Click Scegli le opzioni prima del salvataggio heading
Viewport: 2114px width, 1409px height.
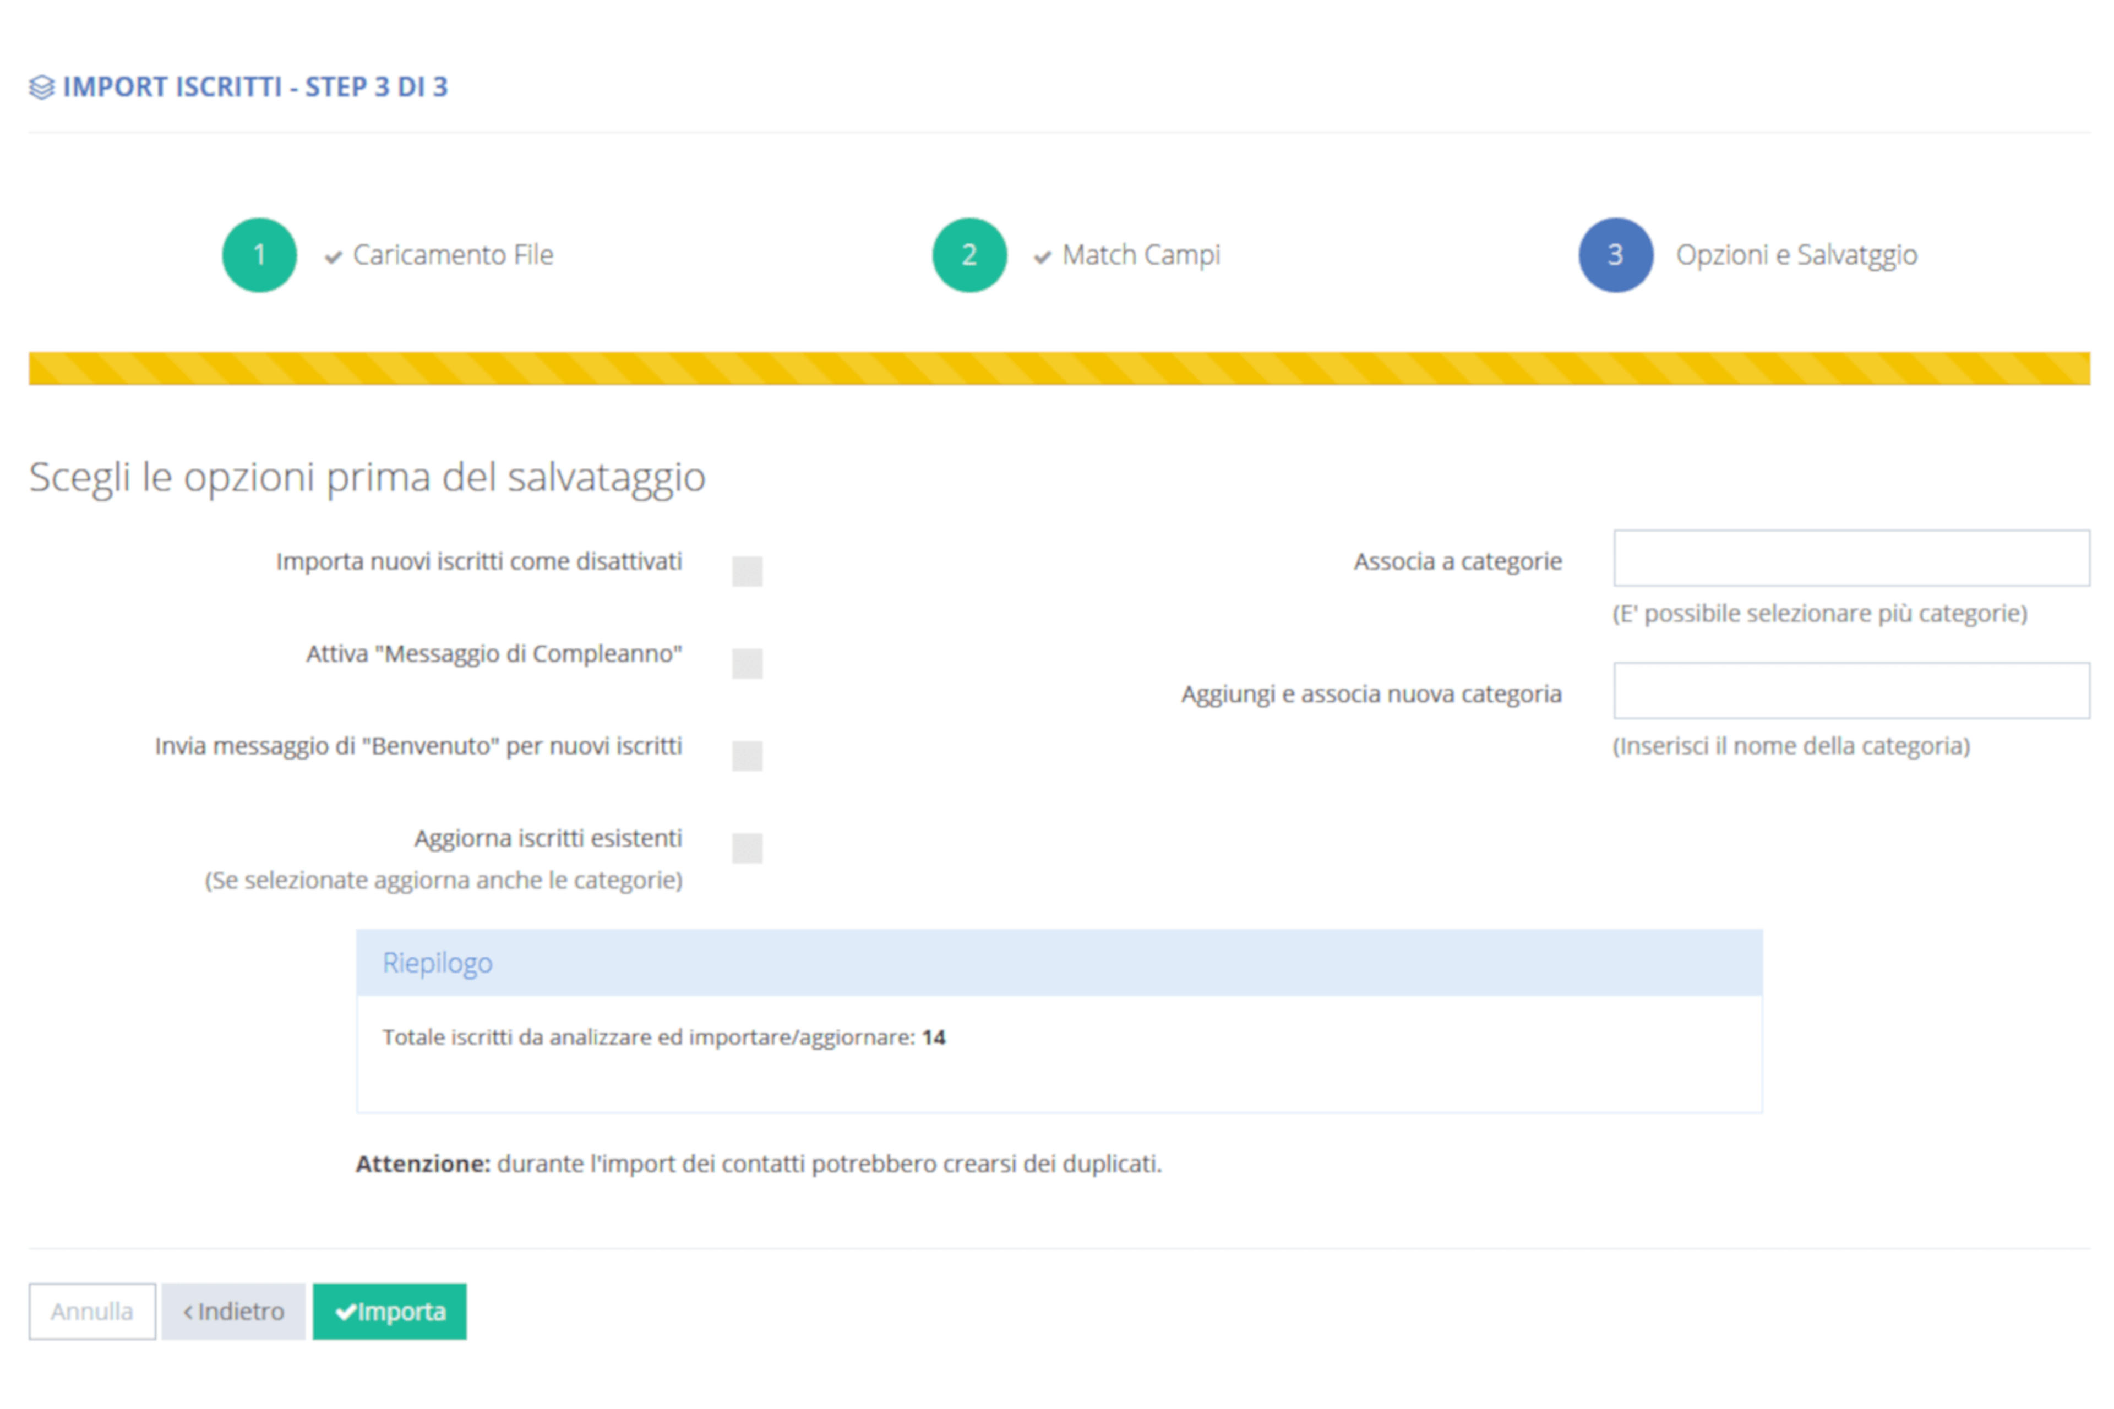[x=368, y=477]
